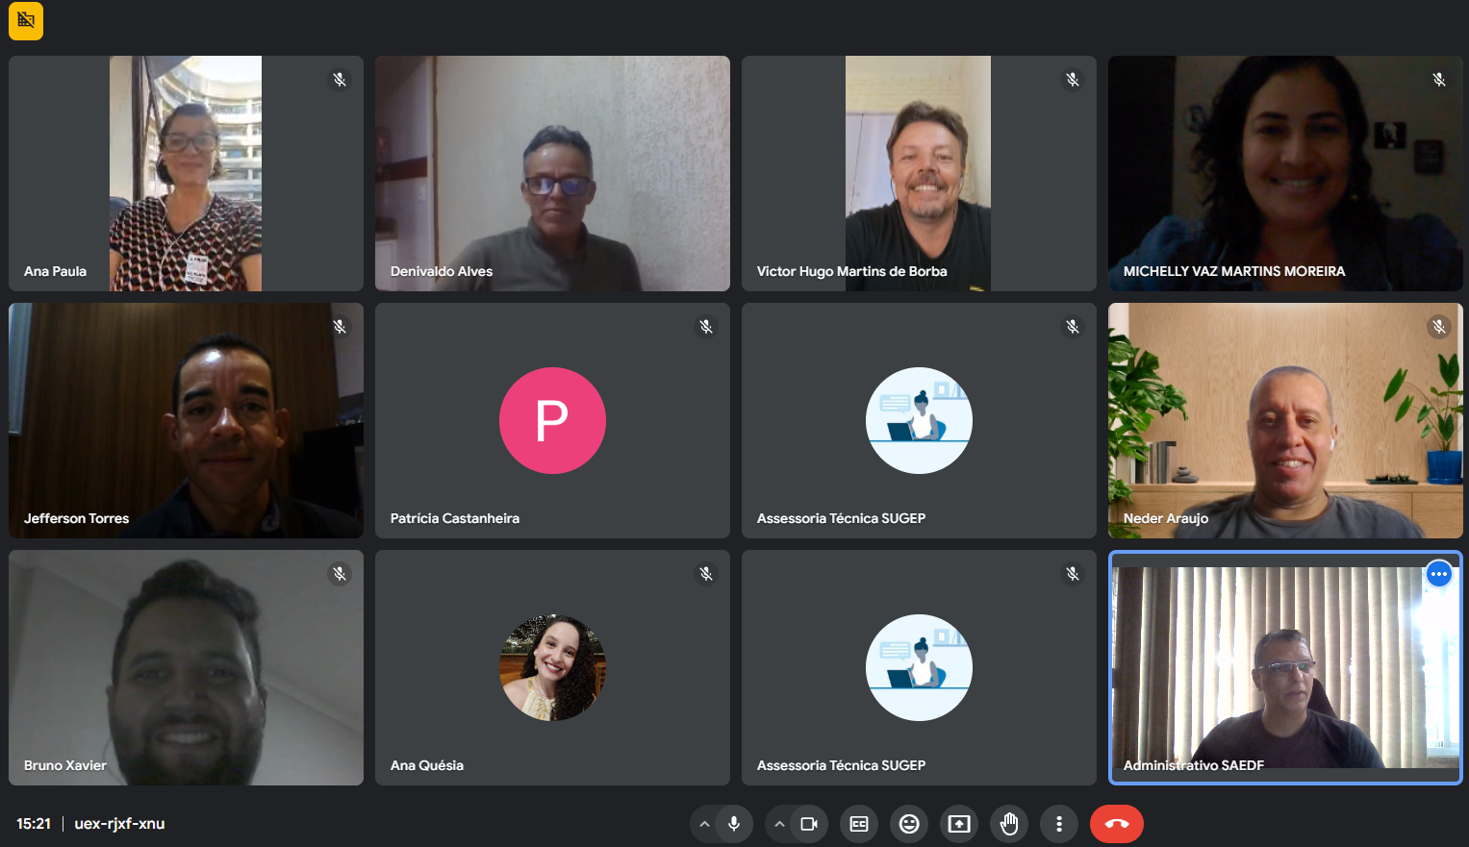Click avatar of first Assessoria Técnica SUGEP
The width and height of the screenshot is (1469, 847).
click(x=919, y=420)
